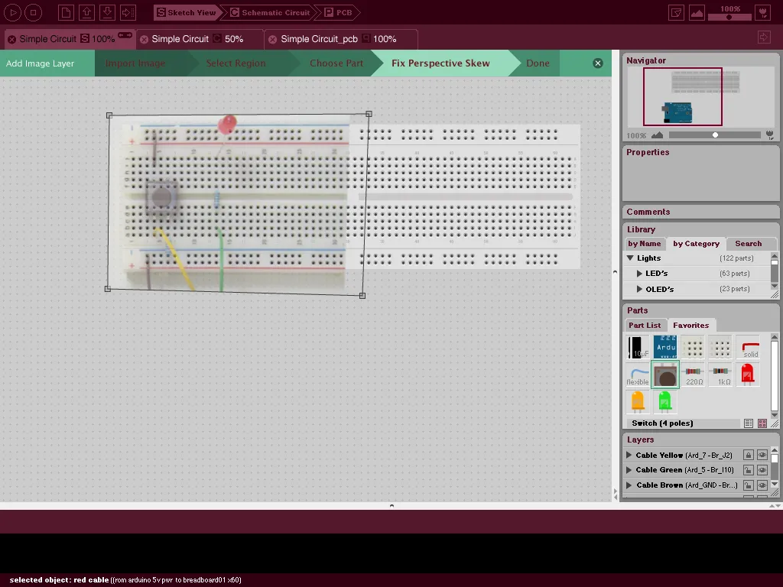
Task: Select the orange LED part
Action: tap(638, 402)
